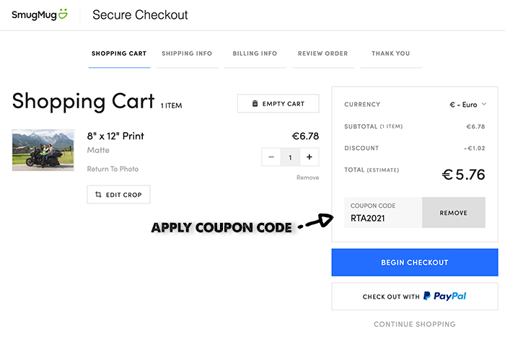Select the Shopping Cart tab
Viewport: 505px width, 337px height.
119,54
